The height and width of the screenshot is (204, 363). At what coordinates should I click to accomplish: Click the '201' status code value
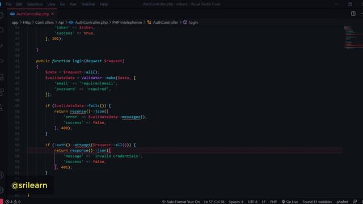point(56,39)
